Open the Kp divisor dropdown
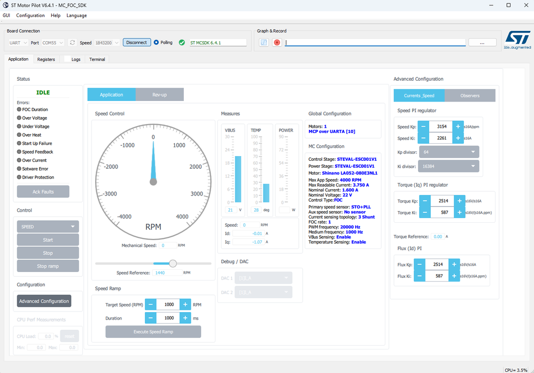Viewport: 534px width, 373px height. pyautogui.click(x=449, y=152)
